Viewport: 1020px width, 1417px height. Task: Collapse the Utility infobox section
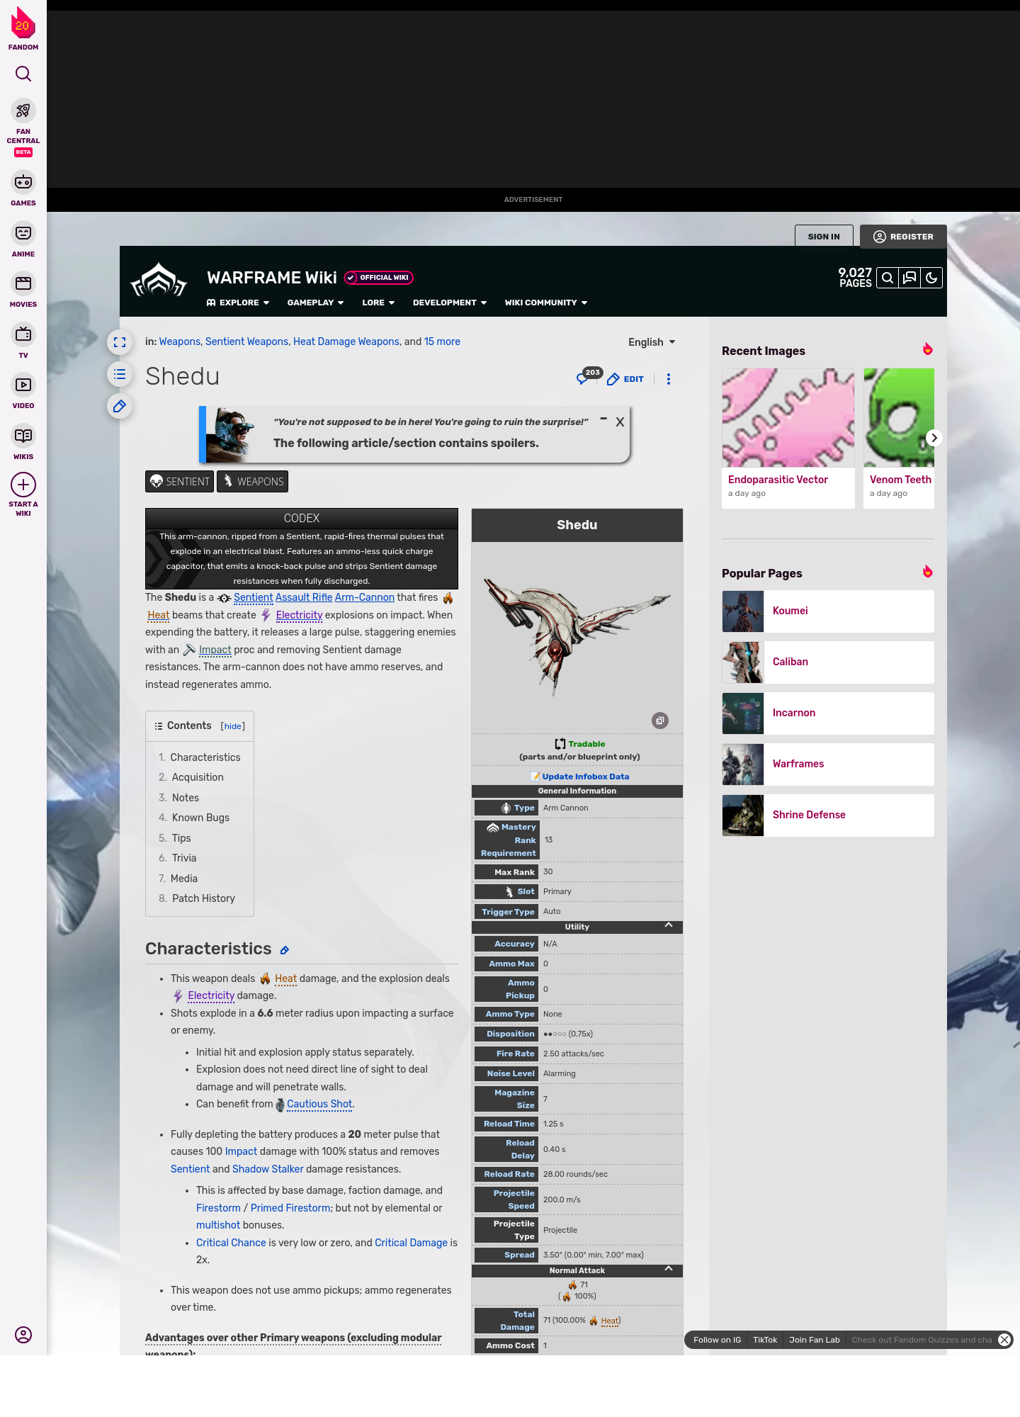point(669,925)
